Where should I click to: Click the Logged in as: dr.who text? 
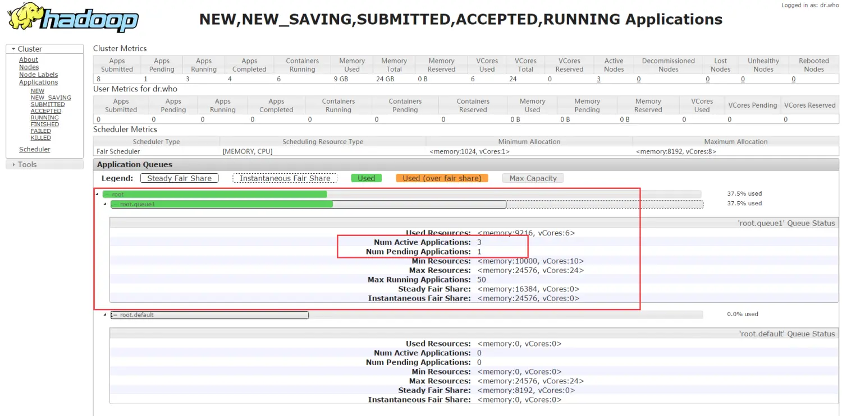pyautogui.click(x=810, y=5)
